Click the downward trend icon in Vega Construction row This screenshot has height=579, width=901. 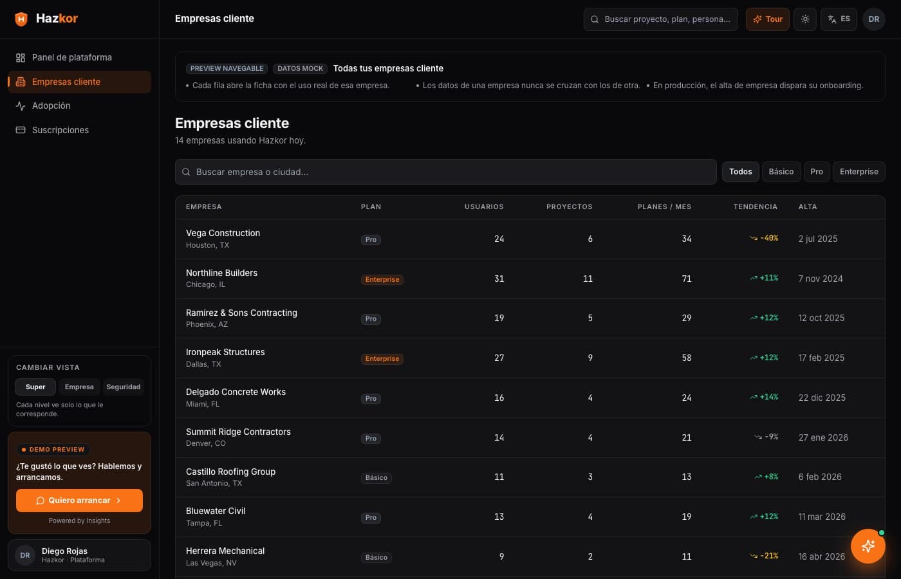[x=754, y=239]
